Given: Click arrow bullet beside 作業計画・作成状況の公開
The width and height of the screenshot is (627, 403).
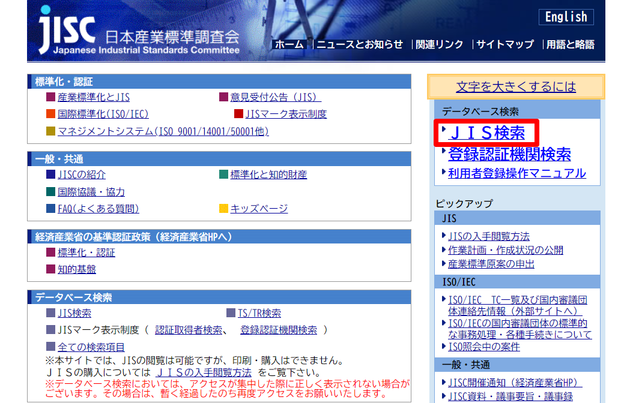Looking at the screenshot, I should 443,249.
